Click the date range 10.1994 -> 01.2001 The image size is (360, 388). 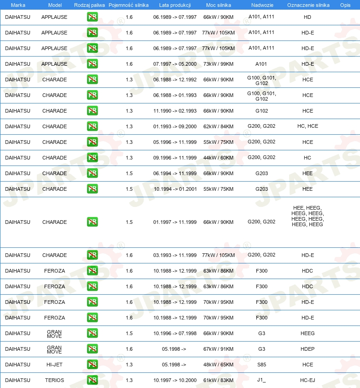coord(175,189)
